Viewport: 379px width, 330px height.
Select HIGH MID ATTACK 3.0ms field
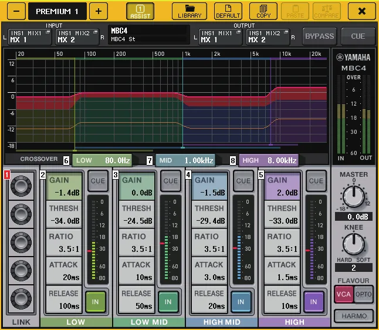(209, 271)
